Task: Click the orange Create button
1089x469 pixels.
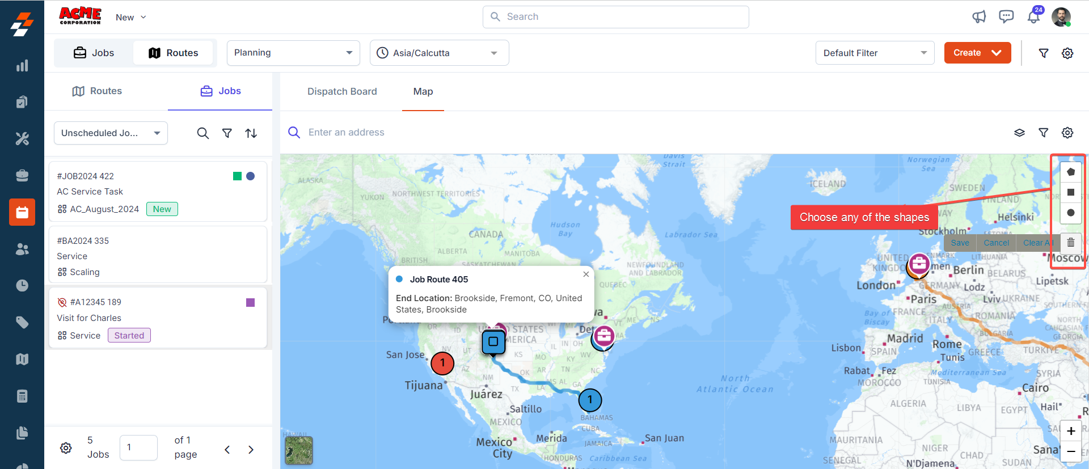Action: tap(977, 53)
